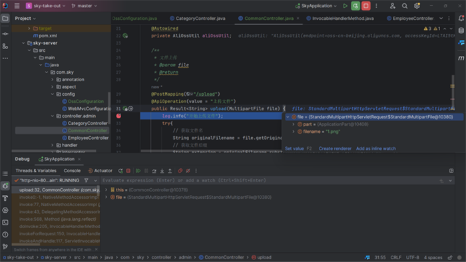Toggle read-only lock in status bar

click(450, 257)
